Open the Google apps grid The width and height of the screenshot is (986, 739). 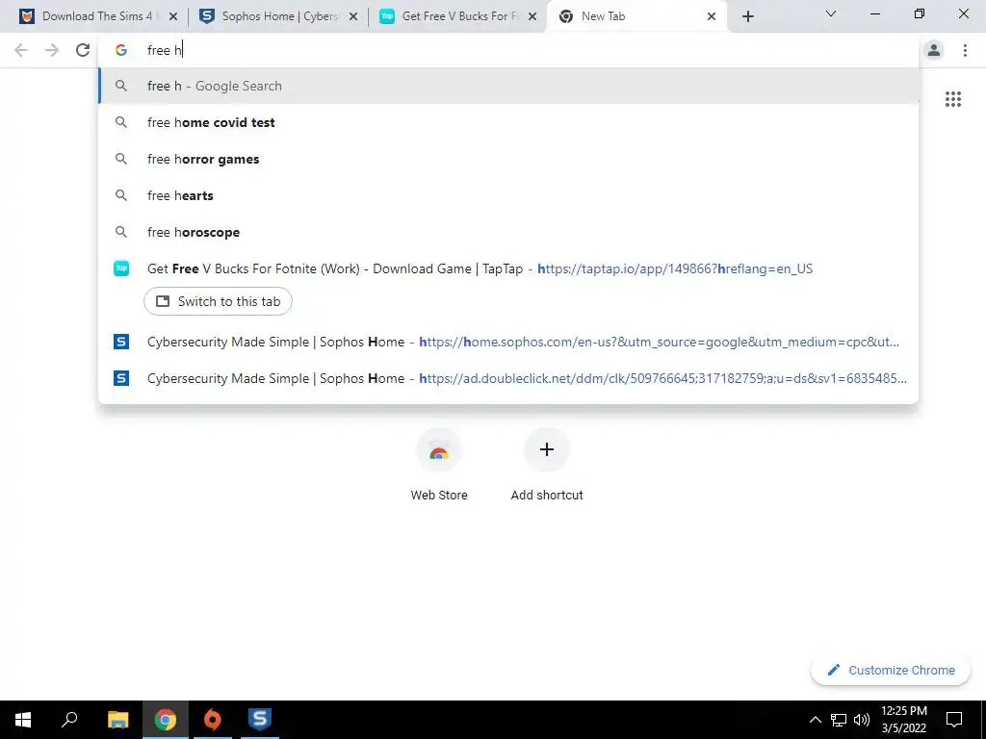coord(952,99)
